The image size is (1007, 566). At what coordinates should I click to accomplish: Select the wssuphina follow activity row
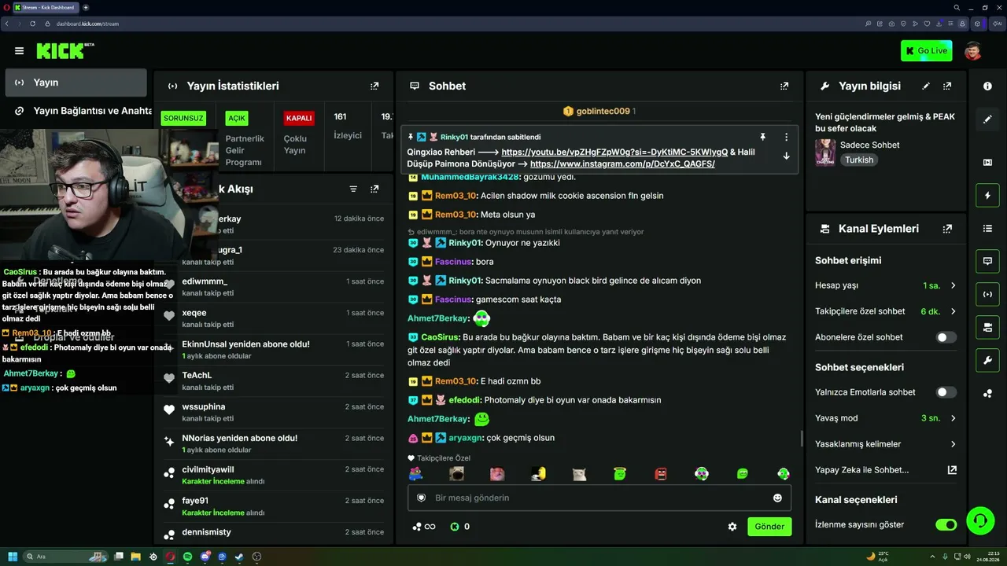click(x=274, y=412)
